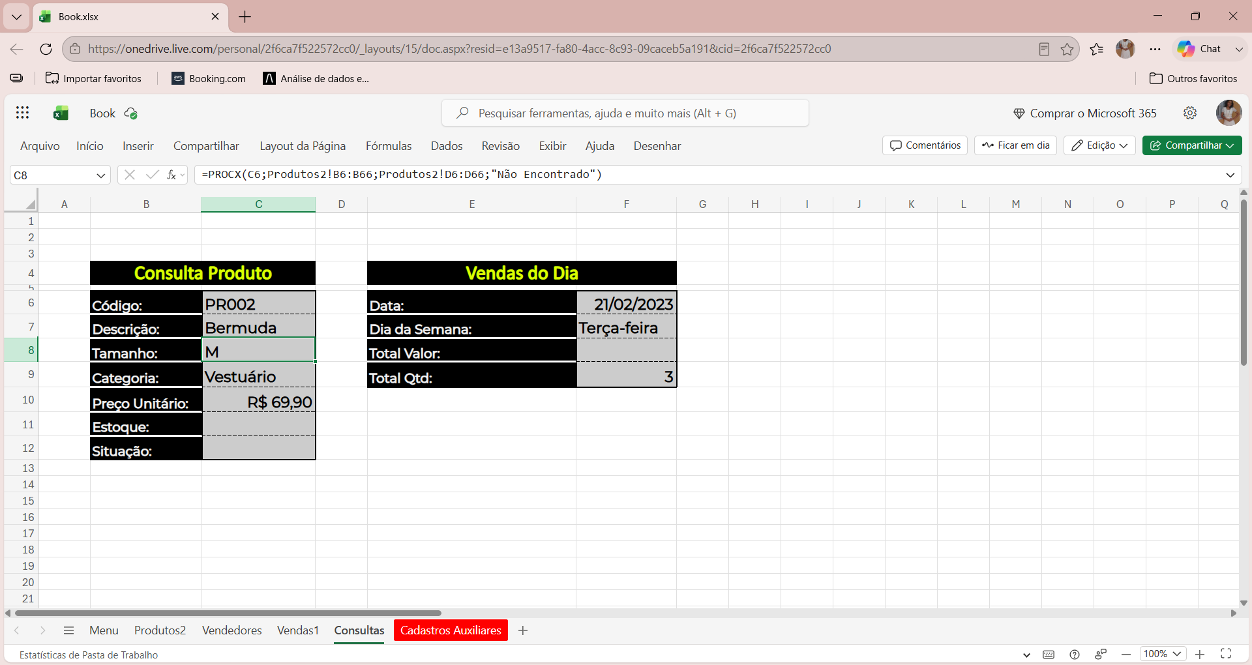
Task: Go to next sheet tab arrow
Action: [x=42, y=630]
